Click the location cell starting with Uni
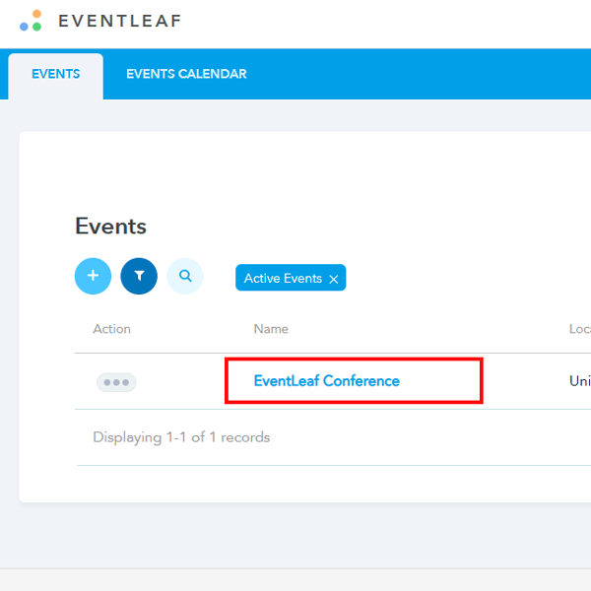591x591 pixels. [579, 381]
